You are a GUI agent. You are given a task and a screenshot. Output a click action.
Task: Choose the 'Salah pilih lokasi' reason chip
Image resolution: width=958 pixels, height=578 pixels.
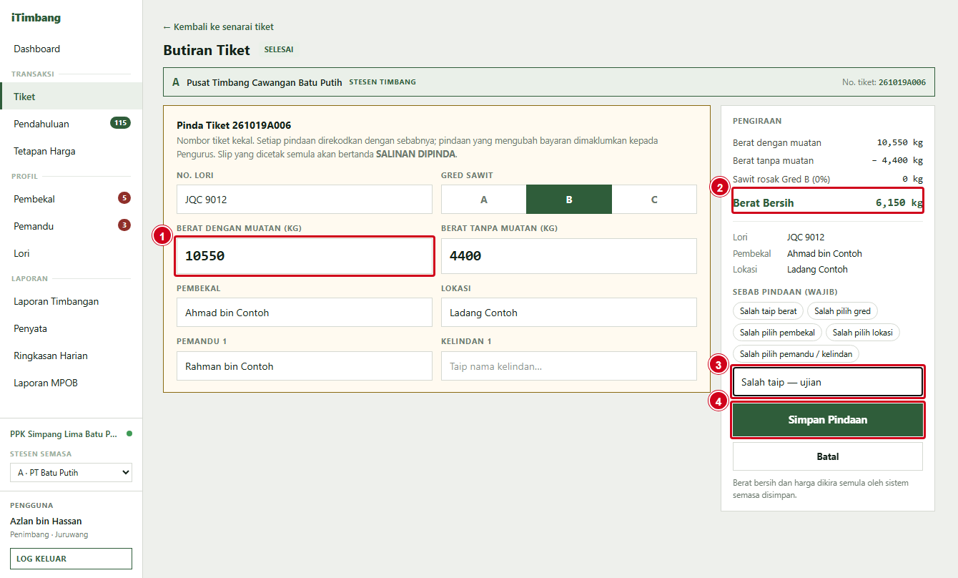click(x=863, y=333)
